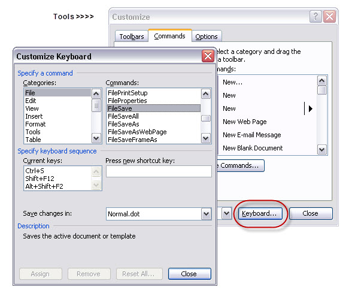Open the Normal.dot save location dropdown
The width and height of the screenshot is (352, 296).
pyautogui.click(x=206, y=214)
